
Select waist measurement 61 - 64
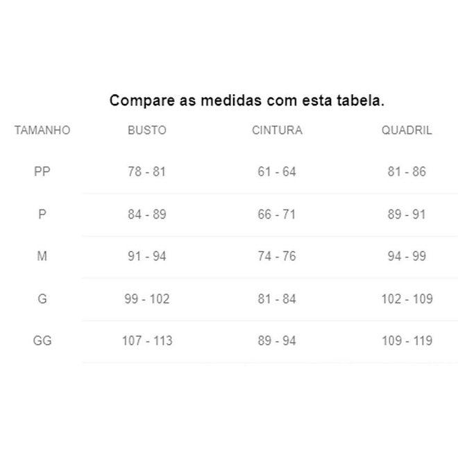pyautogui.click(x=277, y=172)
